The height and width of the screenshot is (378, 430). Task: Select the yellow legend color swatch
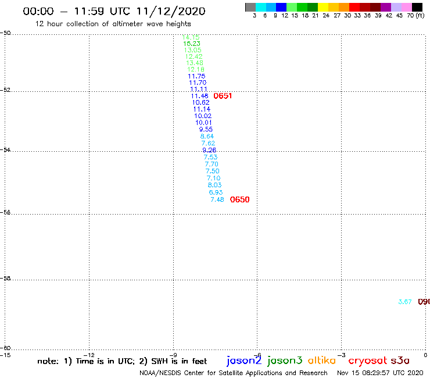pos(323,7)
